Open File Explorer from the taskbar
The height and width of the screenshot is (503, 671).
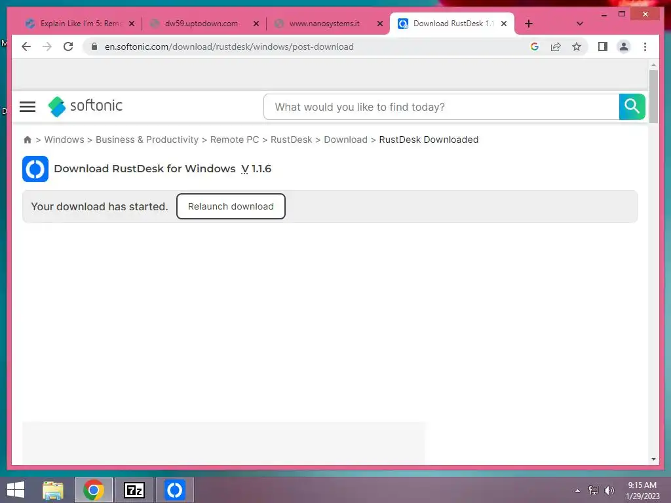click(x=53, y=490)
